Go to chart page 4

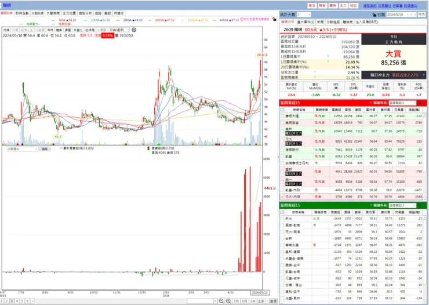click(17, 301)
